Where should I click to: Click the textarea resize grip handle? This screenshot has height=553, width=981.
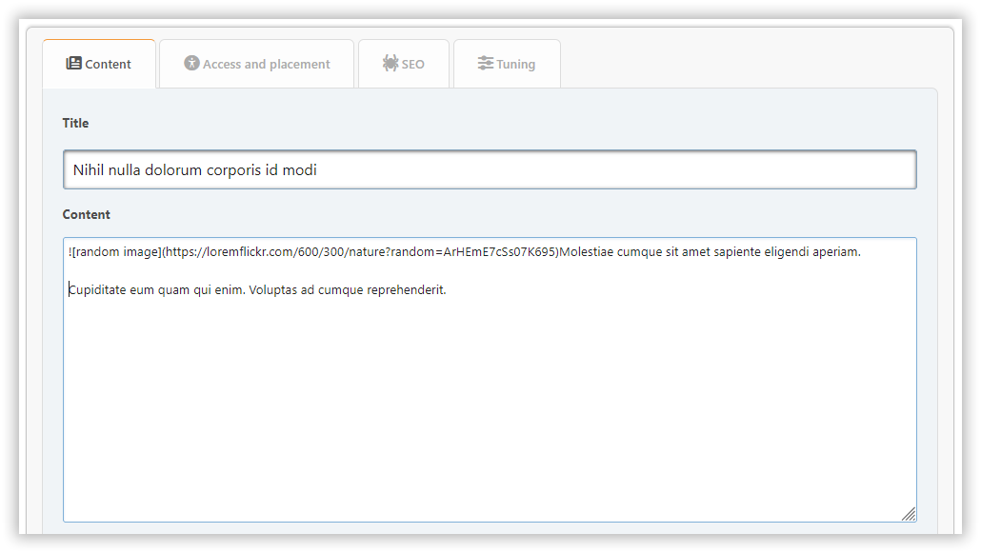909,514
